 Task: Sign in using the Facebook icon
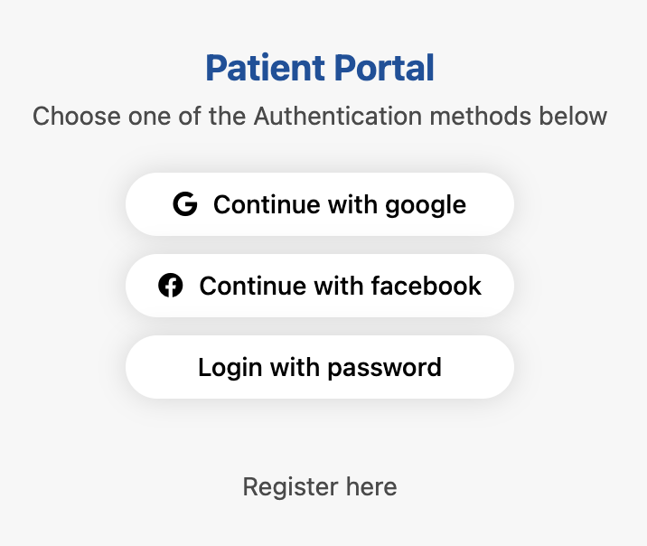tap(171, 286)
